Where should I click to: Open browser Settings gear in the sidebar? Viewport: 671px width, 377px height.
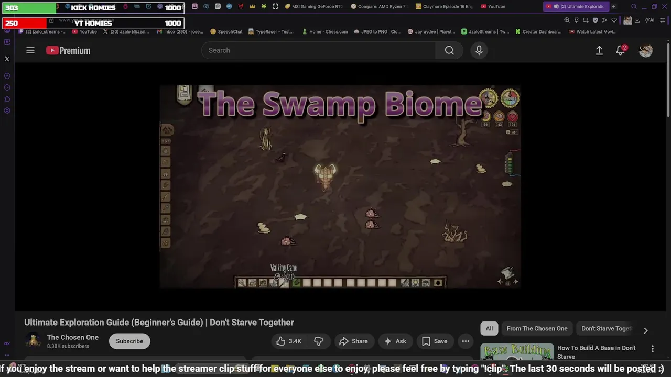[x=7, y=110]
